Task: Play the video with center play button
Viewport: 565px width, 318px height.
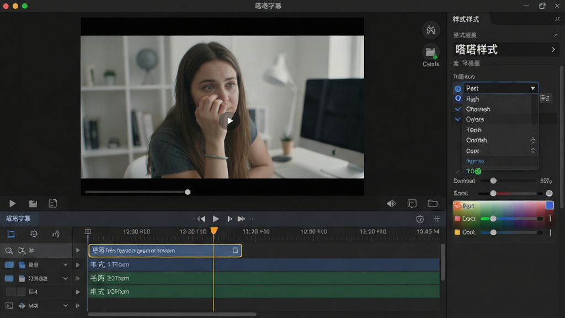Action: point(230,121)
